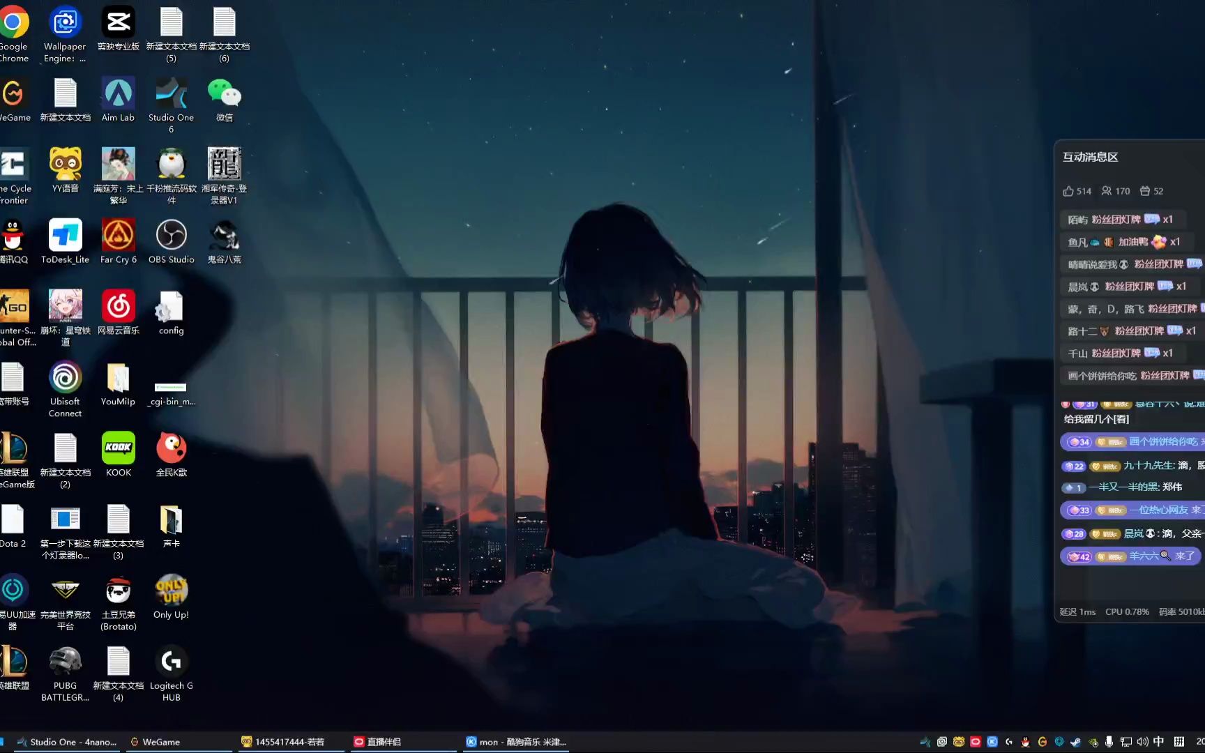Open the 崩坏：星穹铁道 game shortcut

tap(65, 319)
